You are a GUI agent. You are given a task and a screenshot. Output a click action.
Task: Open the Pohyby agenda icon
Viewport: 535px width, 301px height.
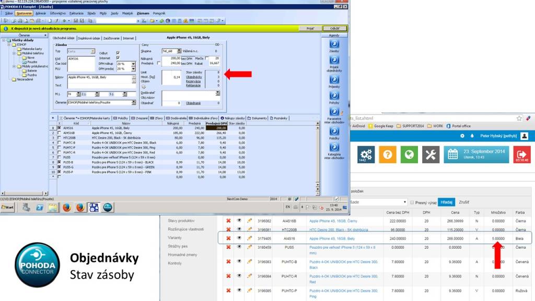click(x=334, y=96)
